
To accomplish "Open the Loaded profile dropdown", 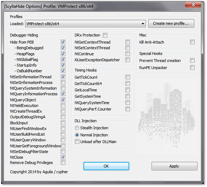I will click(85, 24).
